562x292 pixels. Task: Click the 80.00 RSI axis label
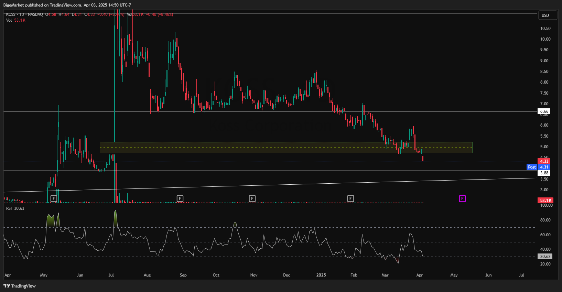[x=545, y=220]
